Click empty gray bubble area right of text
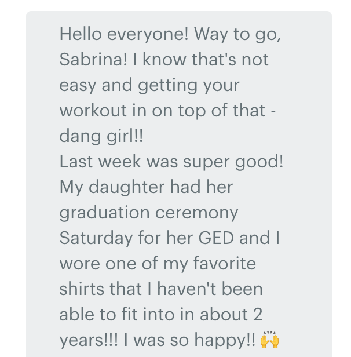The image size is (351, 357). click(308, 182)
